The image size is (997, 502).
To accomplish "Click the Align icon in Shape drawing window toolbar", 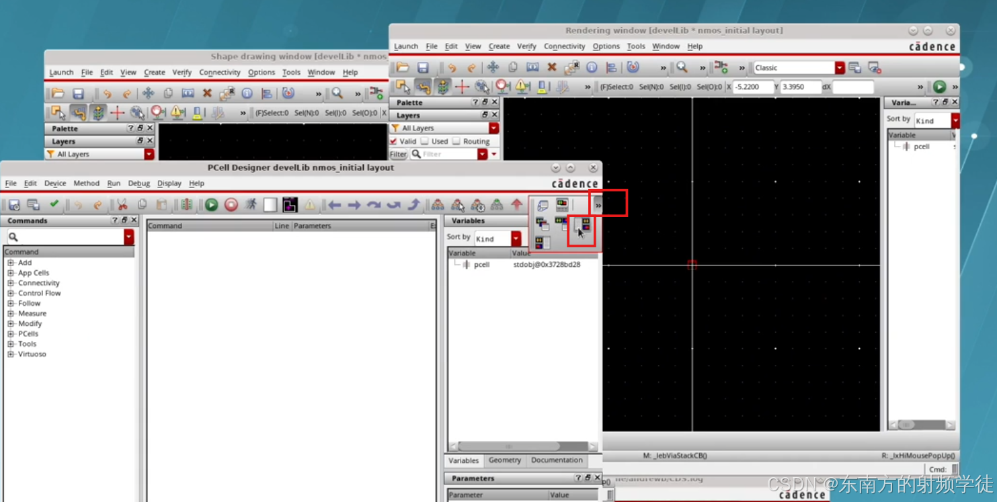I will click(x=267, y=93).
